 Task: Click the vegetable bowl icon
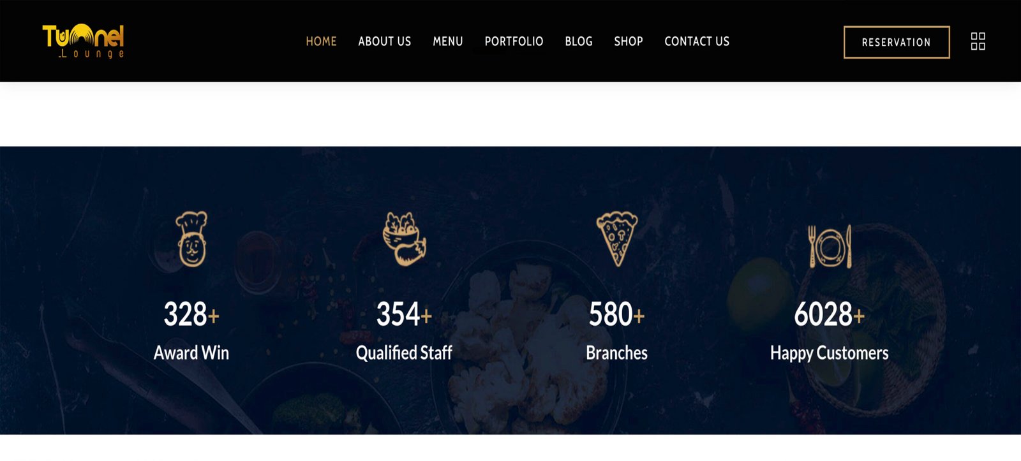tap(405, 239)
